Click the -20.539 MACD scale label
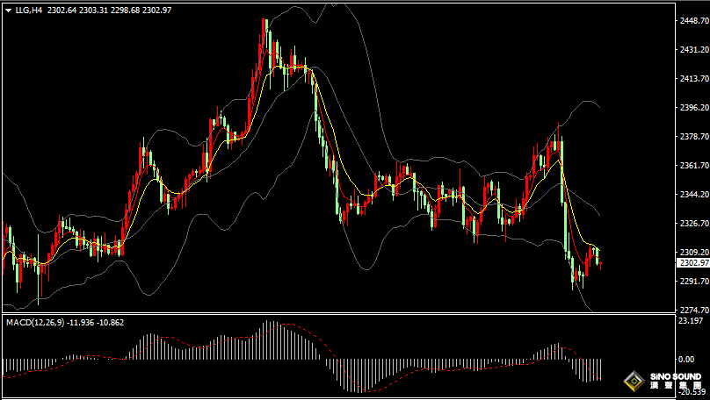 point(689,394)
